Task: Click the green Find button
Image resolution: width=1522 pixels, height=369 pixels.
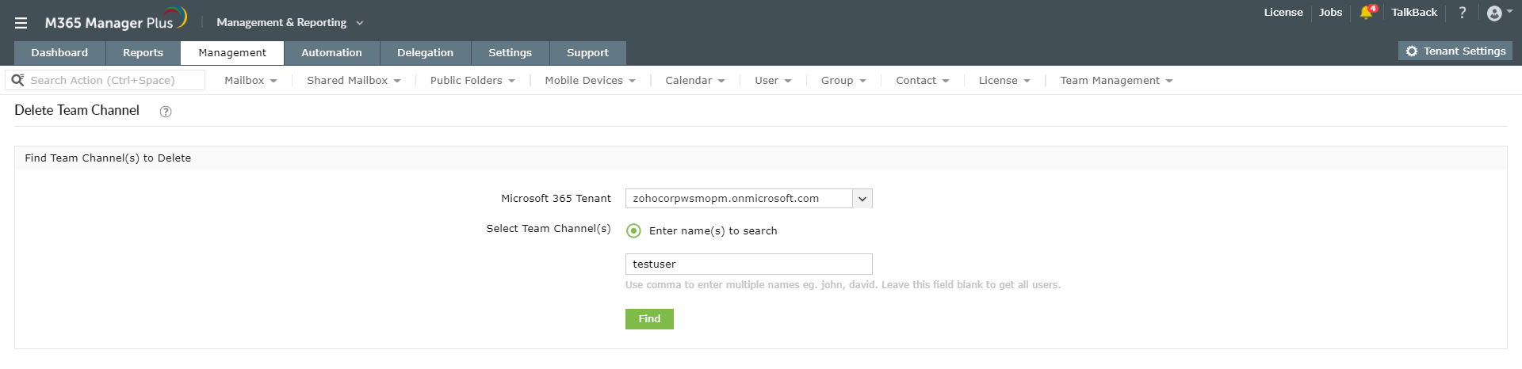Action: tap(649, 319)
